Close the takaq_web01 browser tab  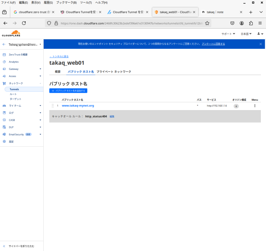[x=194, y=12]
